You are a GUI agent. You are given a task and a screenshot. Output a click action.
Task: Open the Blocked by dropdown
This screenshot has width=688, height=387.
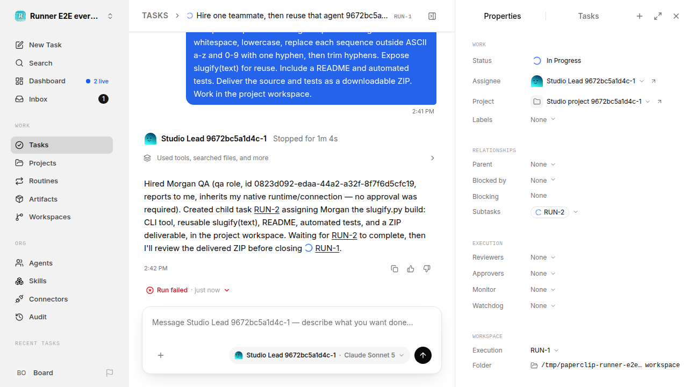[x=543, y=181]
